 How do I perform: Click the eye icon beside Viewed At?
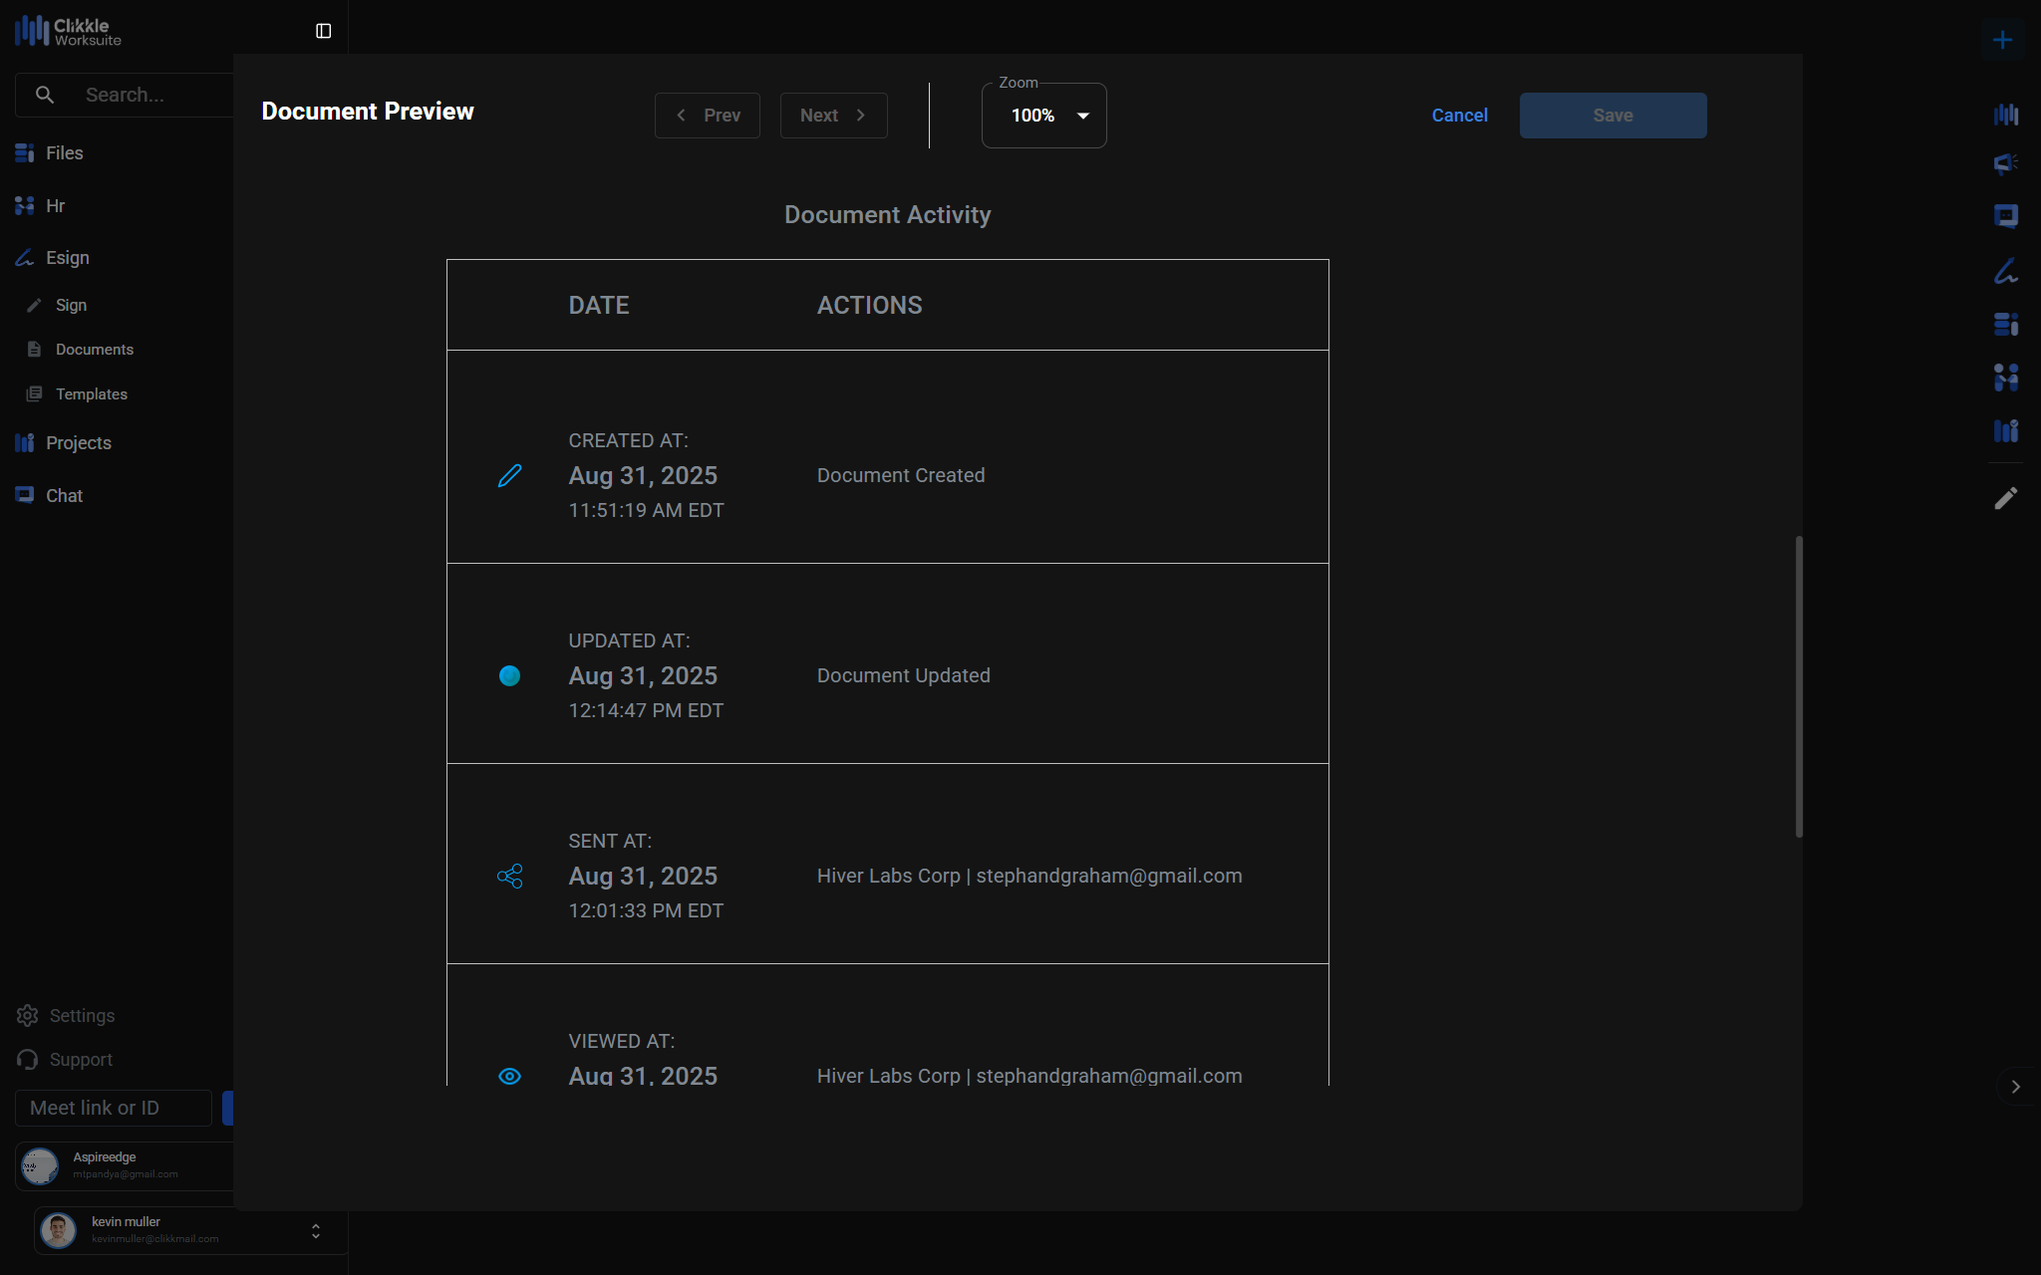(x=509, y=1076)
